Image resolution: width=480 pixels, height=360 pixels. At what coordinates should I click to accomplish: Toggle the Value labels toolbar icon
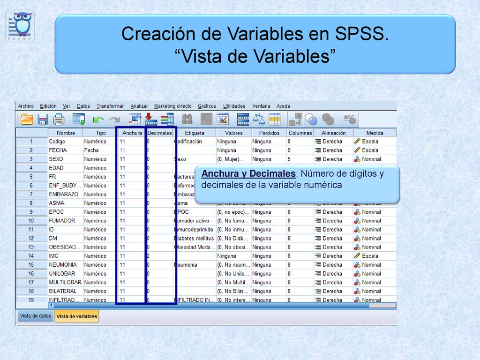point(295,119)
